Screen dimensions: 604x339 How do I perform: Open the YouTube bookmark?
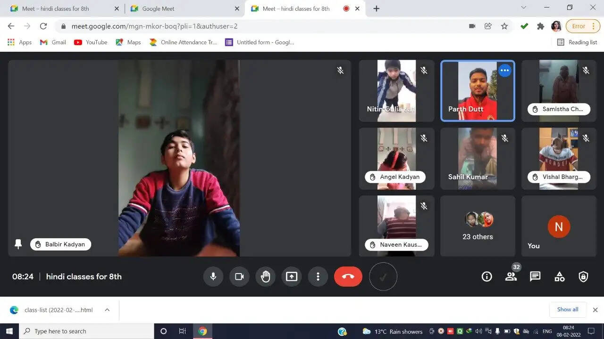[91, 42]
